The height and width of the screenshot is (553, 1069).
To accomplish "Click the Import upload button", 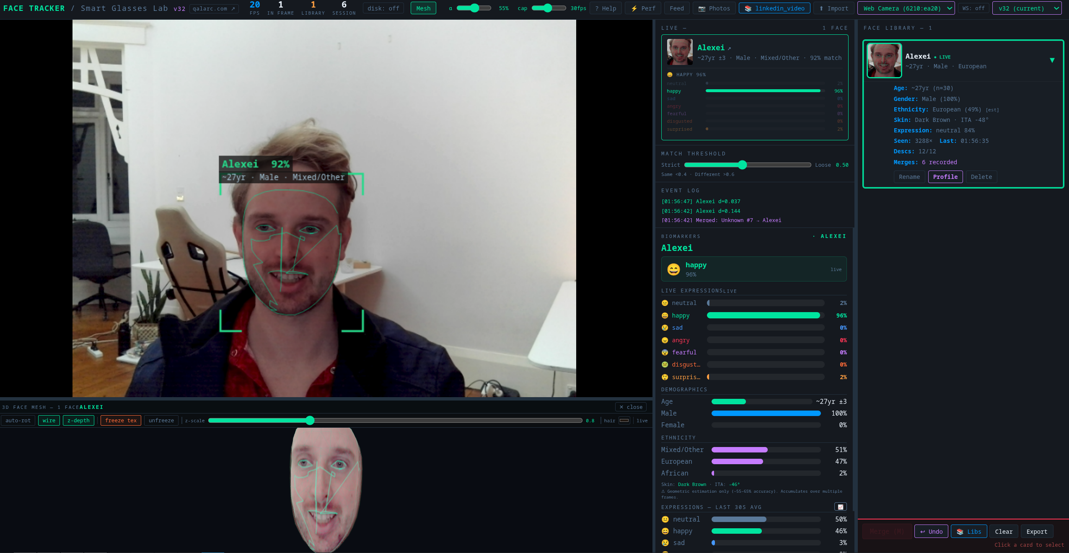I will (833, 8).
